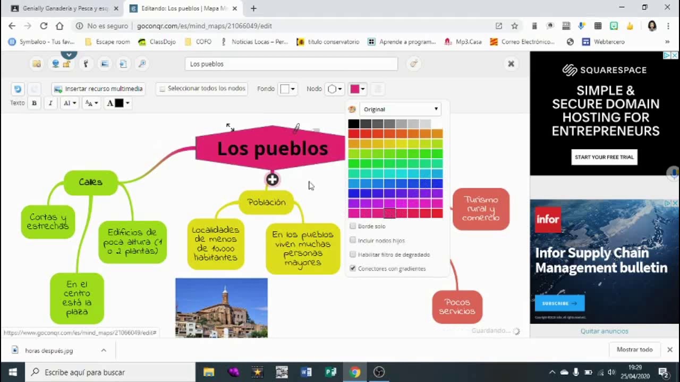Close the mind map editor with X

pyautogui.click(x=511, y=64)
